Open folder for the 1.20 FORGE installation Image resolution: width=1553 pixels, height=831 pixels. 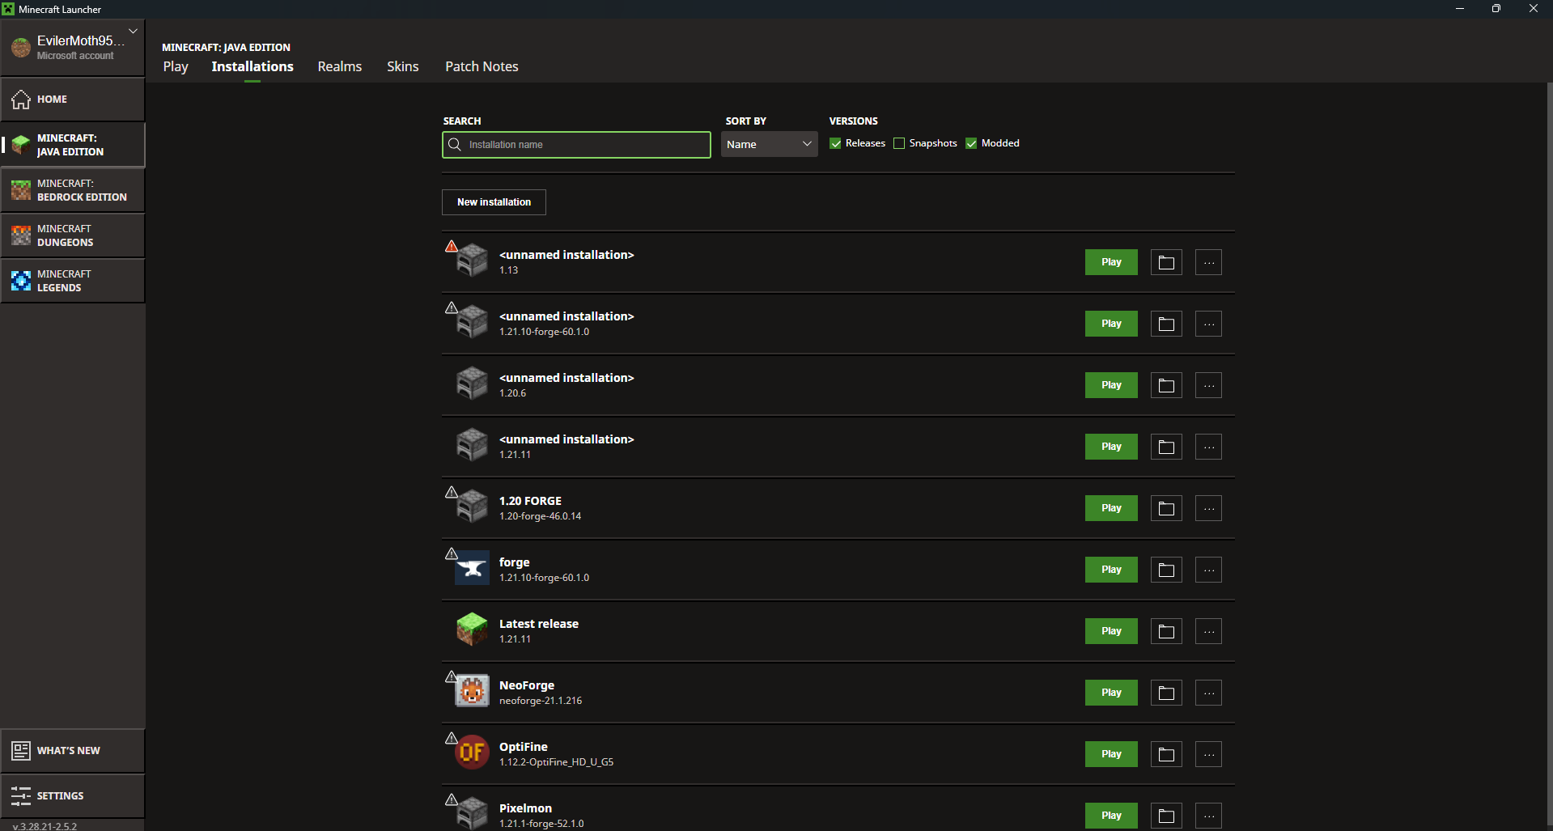(x=1165, y=508)
